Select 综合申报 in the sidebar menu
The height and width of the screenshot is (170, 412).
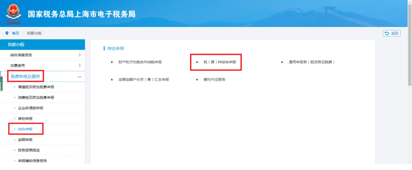[25, 129]
